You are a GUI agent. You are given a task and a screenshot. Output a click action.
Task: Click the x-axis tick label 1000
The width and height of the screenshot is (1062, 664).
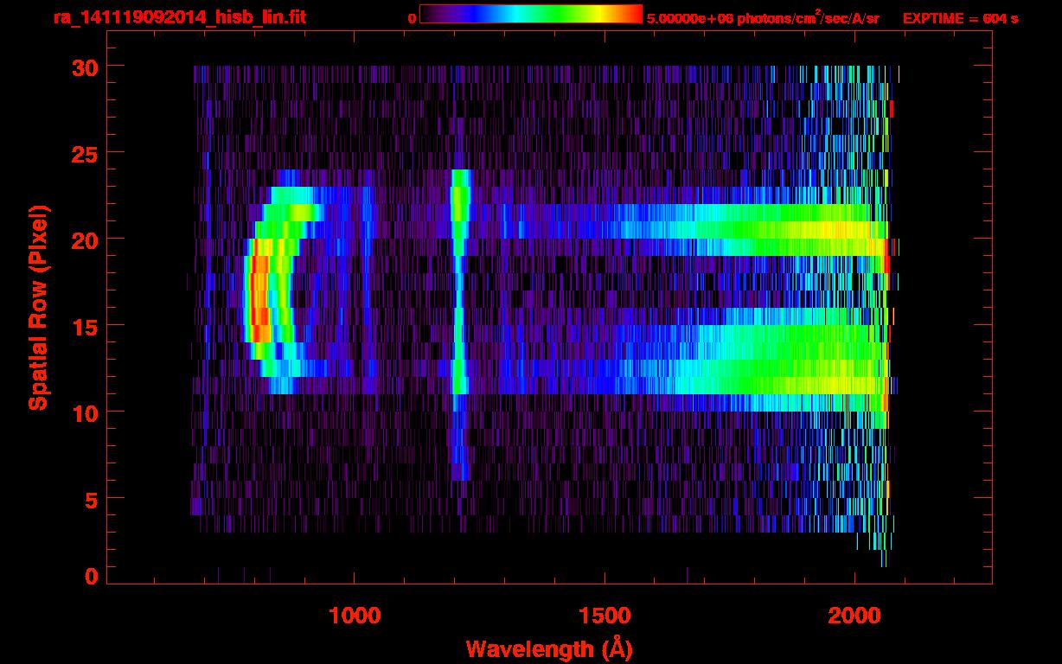[x=354, y=616]
